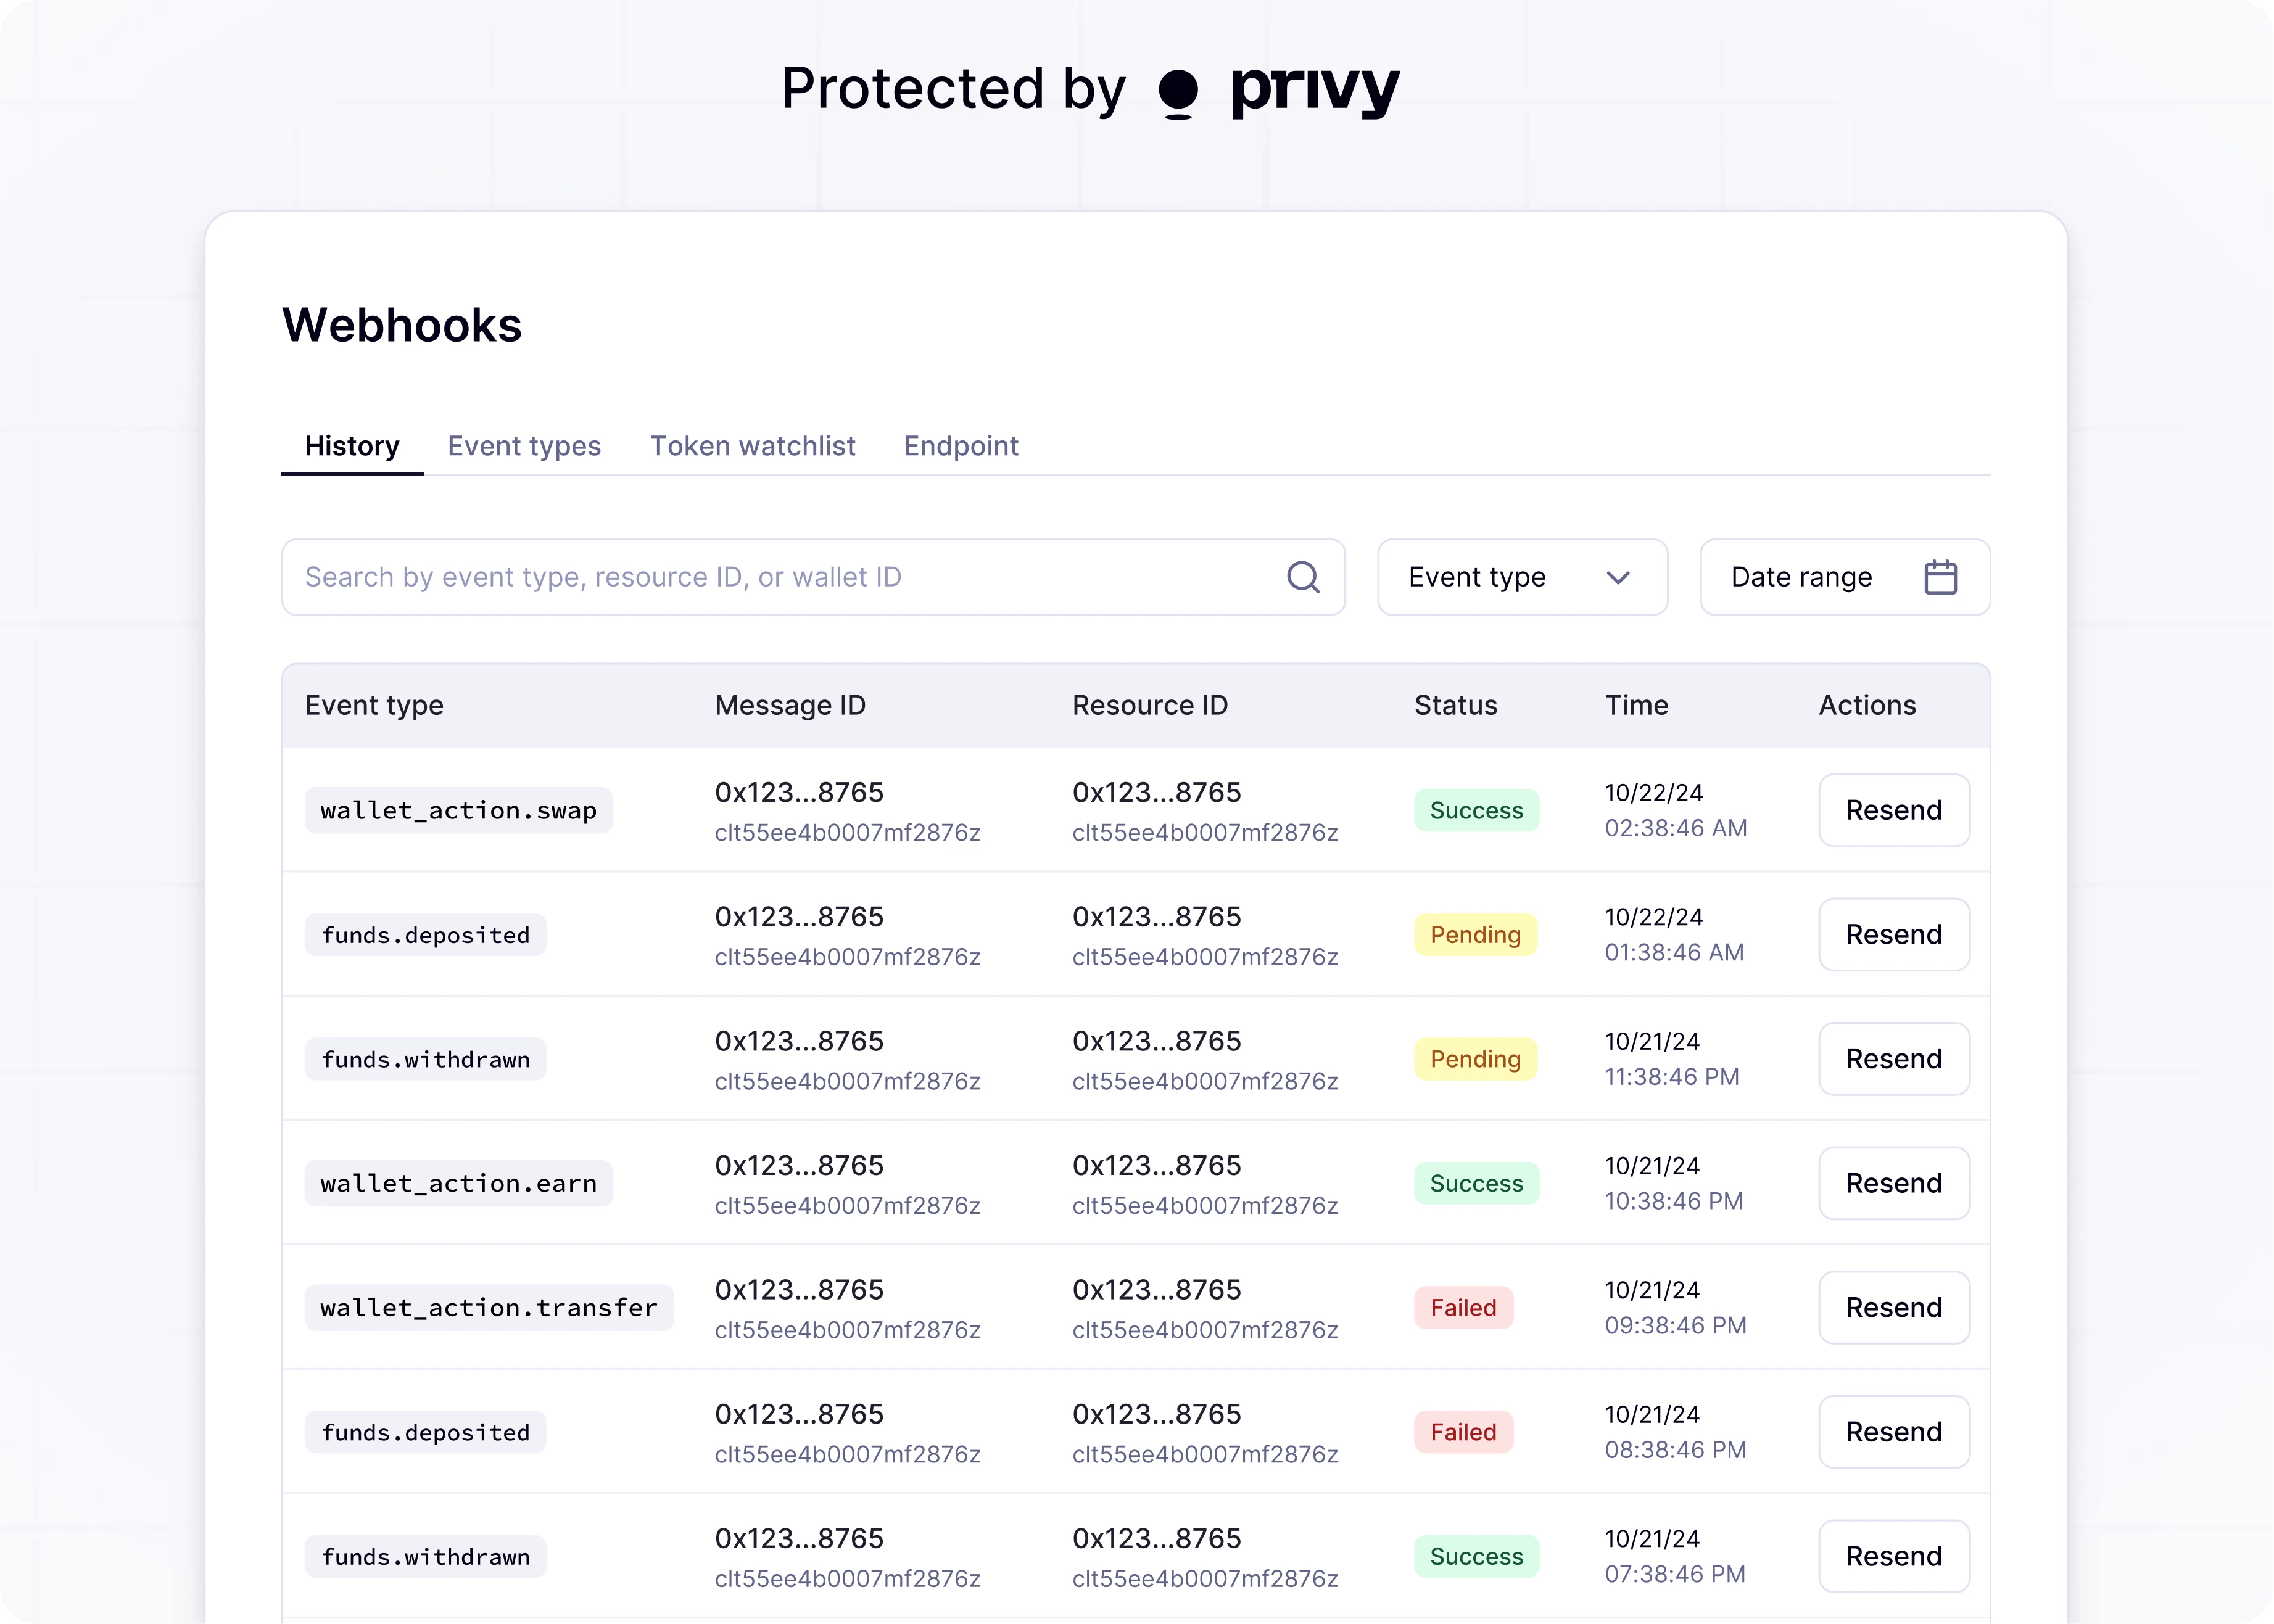Go to the Token watchlist tab
The image size is (2274, 1624).
coord(753,446)
